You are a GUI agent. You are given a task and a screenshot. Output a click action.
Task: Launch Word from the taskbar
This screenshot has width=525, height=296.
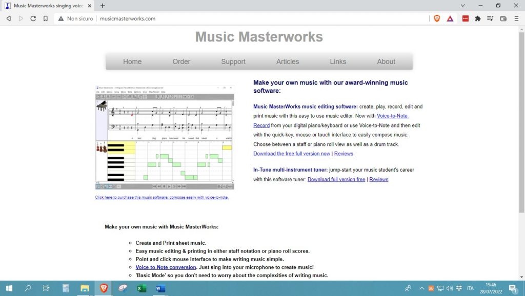pyautogui.click(x=160, y=288)
